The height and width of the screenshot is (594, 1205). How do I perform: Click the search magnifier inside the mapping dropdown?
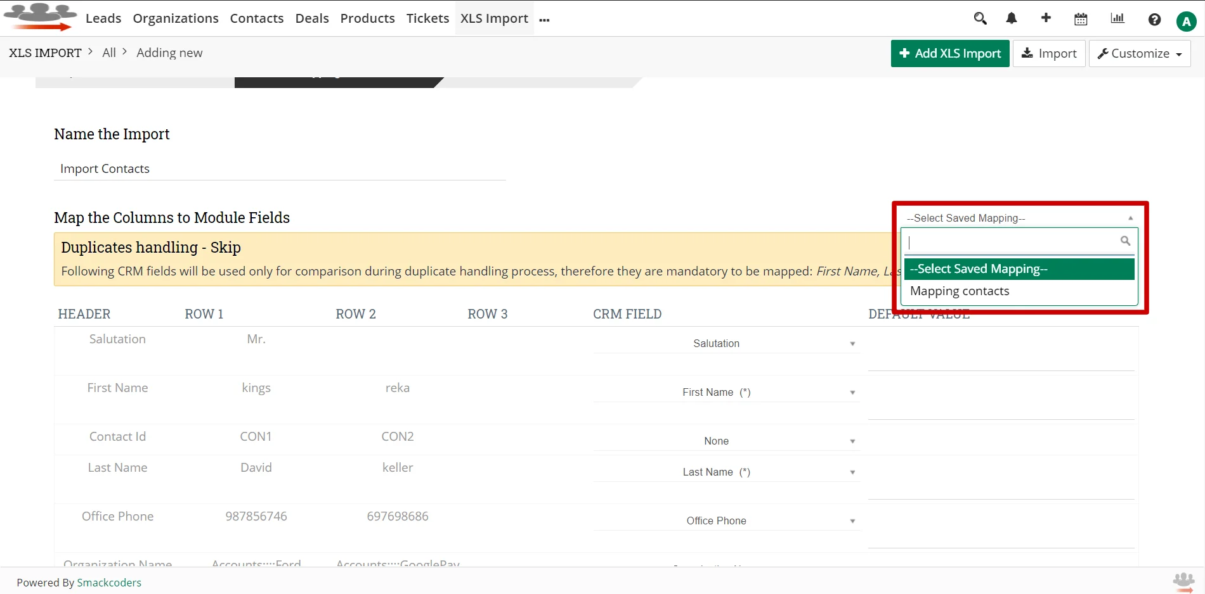coord(1125,241)
